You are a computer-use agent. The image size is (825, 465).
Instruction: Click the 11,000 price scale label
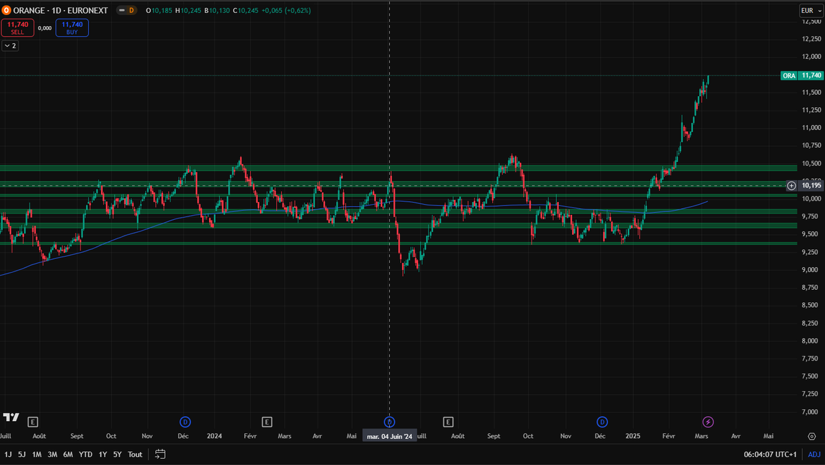tap(811, 128)
